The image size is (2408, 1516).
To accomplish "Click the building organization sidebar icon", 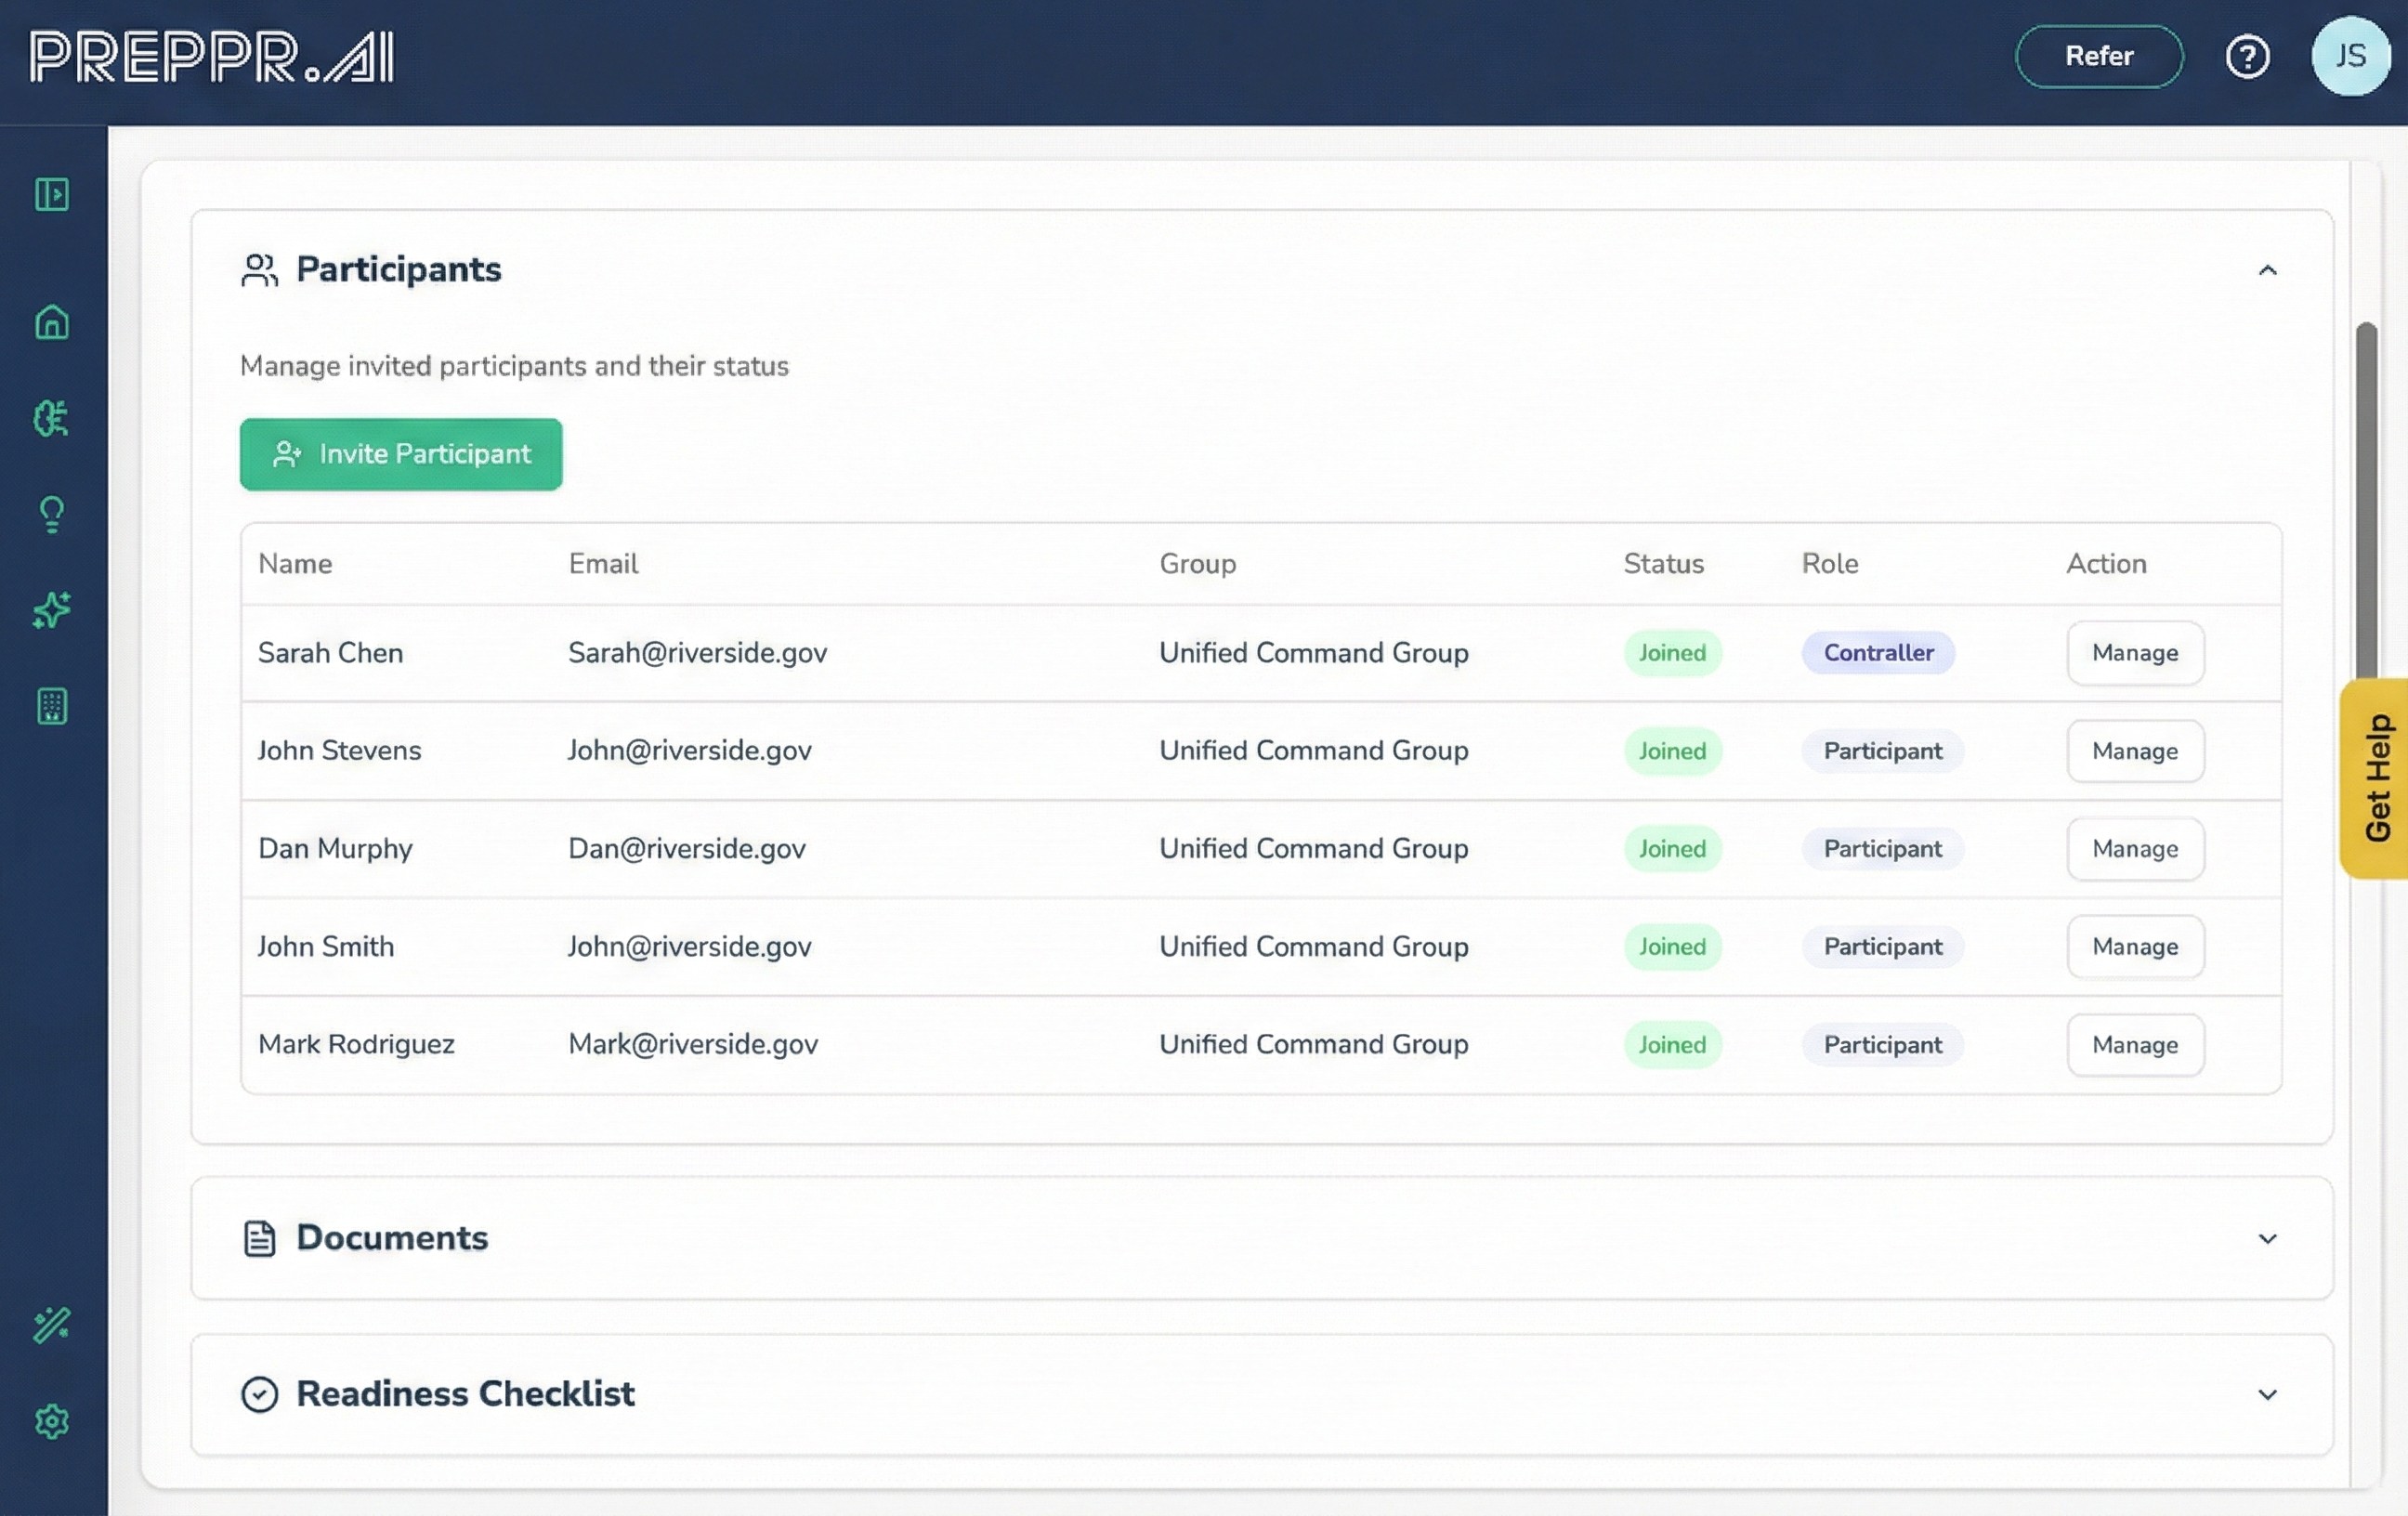I will point(52,707).
